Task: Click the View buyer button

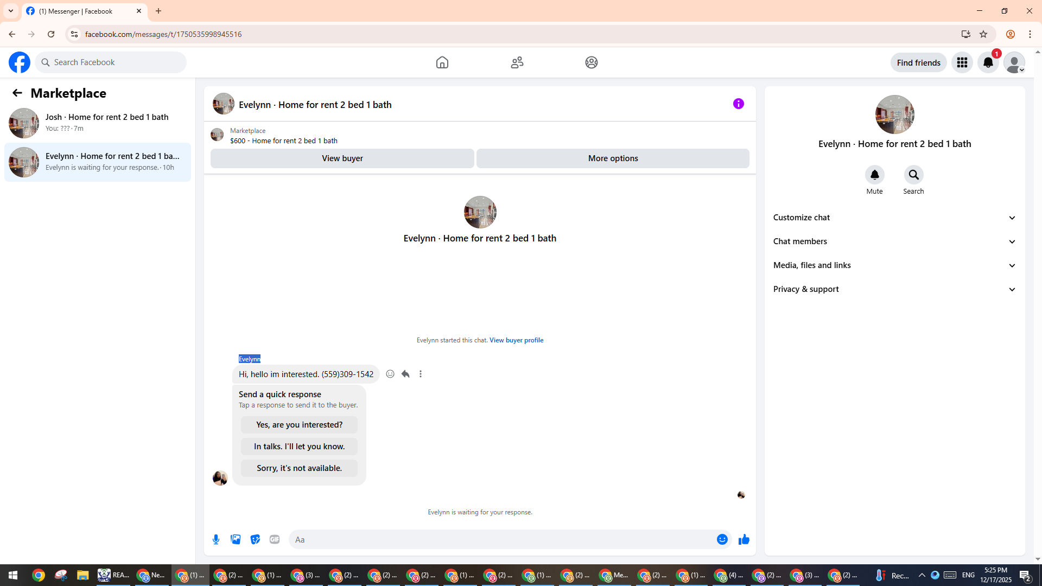Action: coord(342,158)
